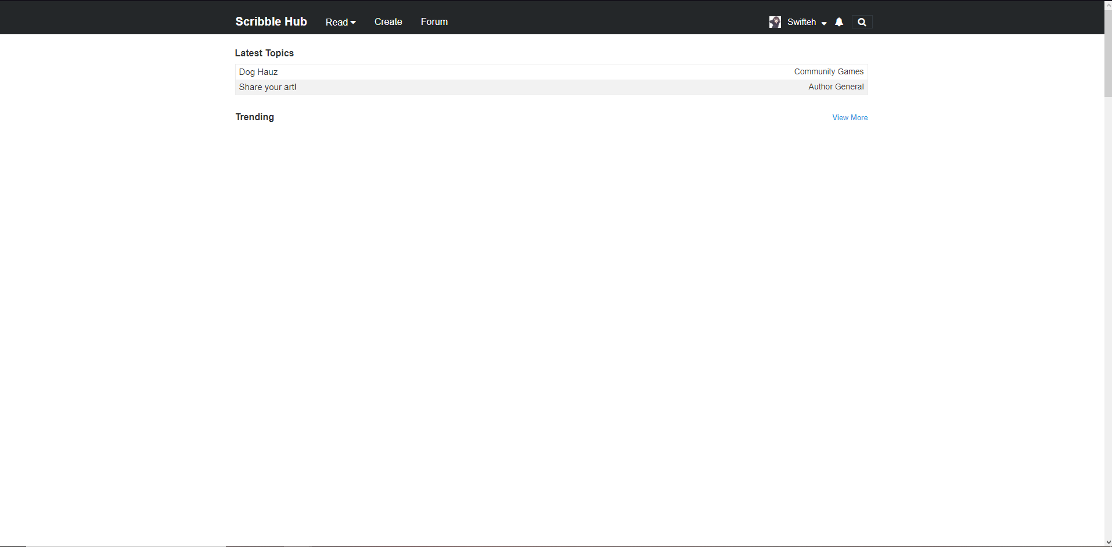The height and width of the screenshot is (547, 1112).
Task: Click the Scribble Hub logo
Action: click(271, 21)
